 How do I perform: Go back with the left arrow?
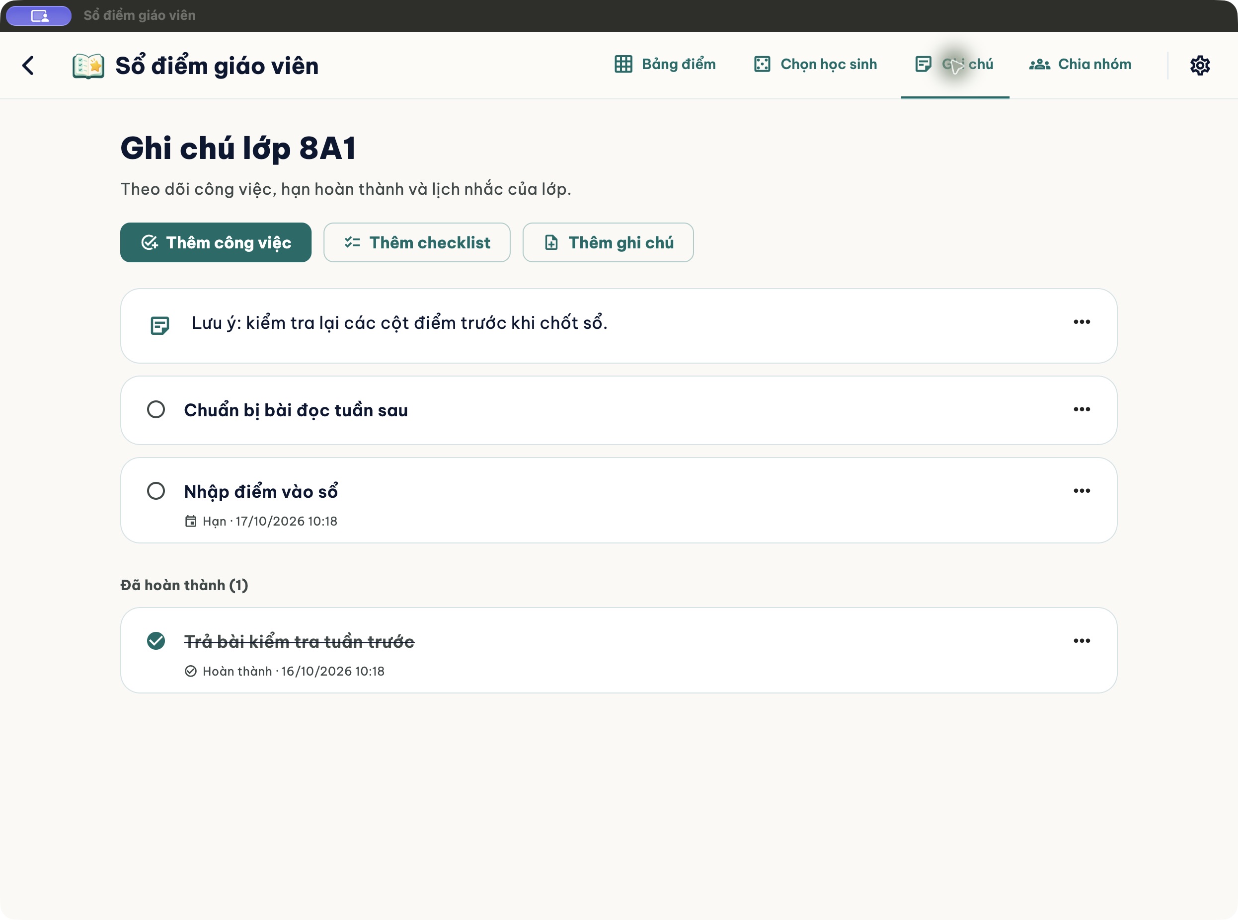[x=28, y=66]
